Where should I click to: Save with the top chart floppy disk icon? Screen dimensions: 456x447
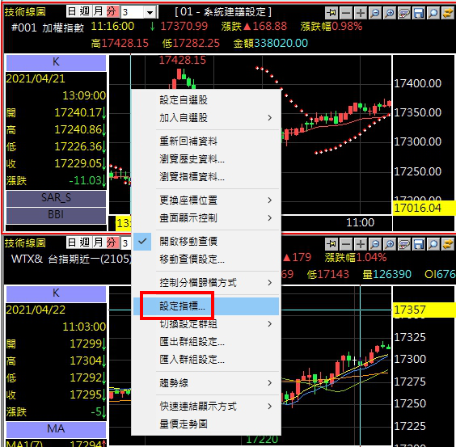coord(419,12)
